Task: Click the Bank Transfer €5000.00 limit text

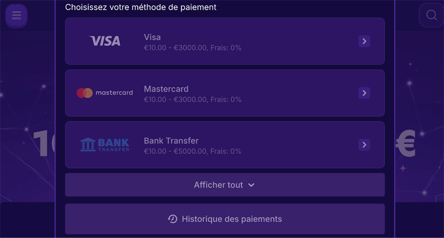Action: [190, 151]
